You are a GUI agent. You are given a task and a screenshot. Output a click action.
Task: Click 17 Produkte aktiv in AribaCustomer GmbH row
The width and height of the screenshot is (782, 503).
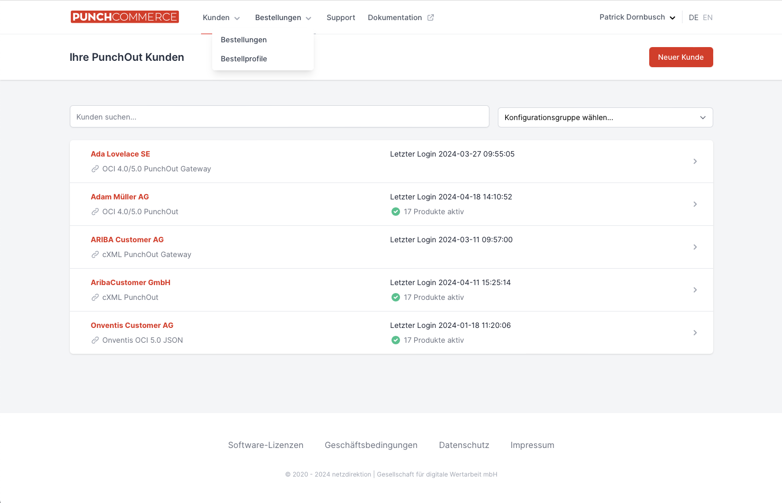(434, 297)
